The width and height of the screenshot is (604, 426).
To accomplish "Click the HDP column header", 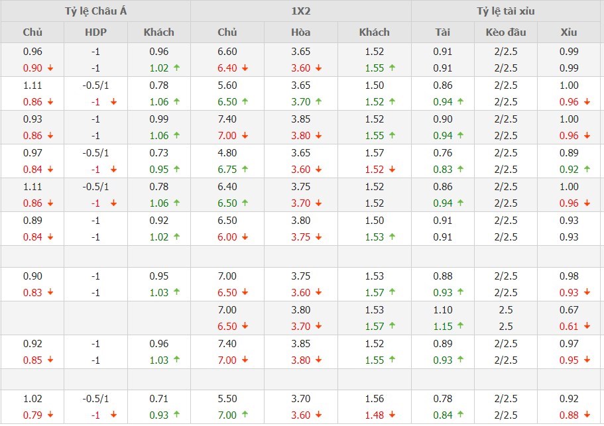I will pos(95,32).
